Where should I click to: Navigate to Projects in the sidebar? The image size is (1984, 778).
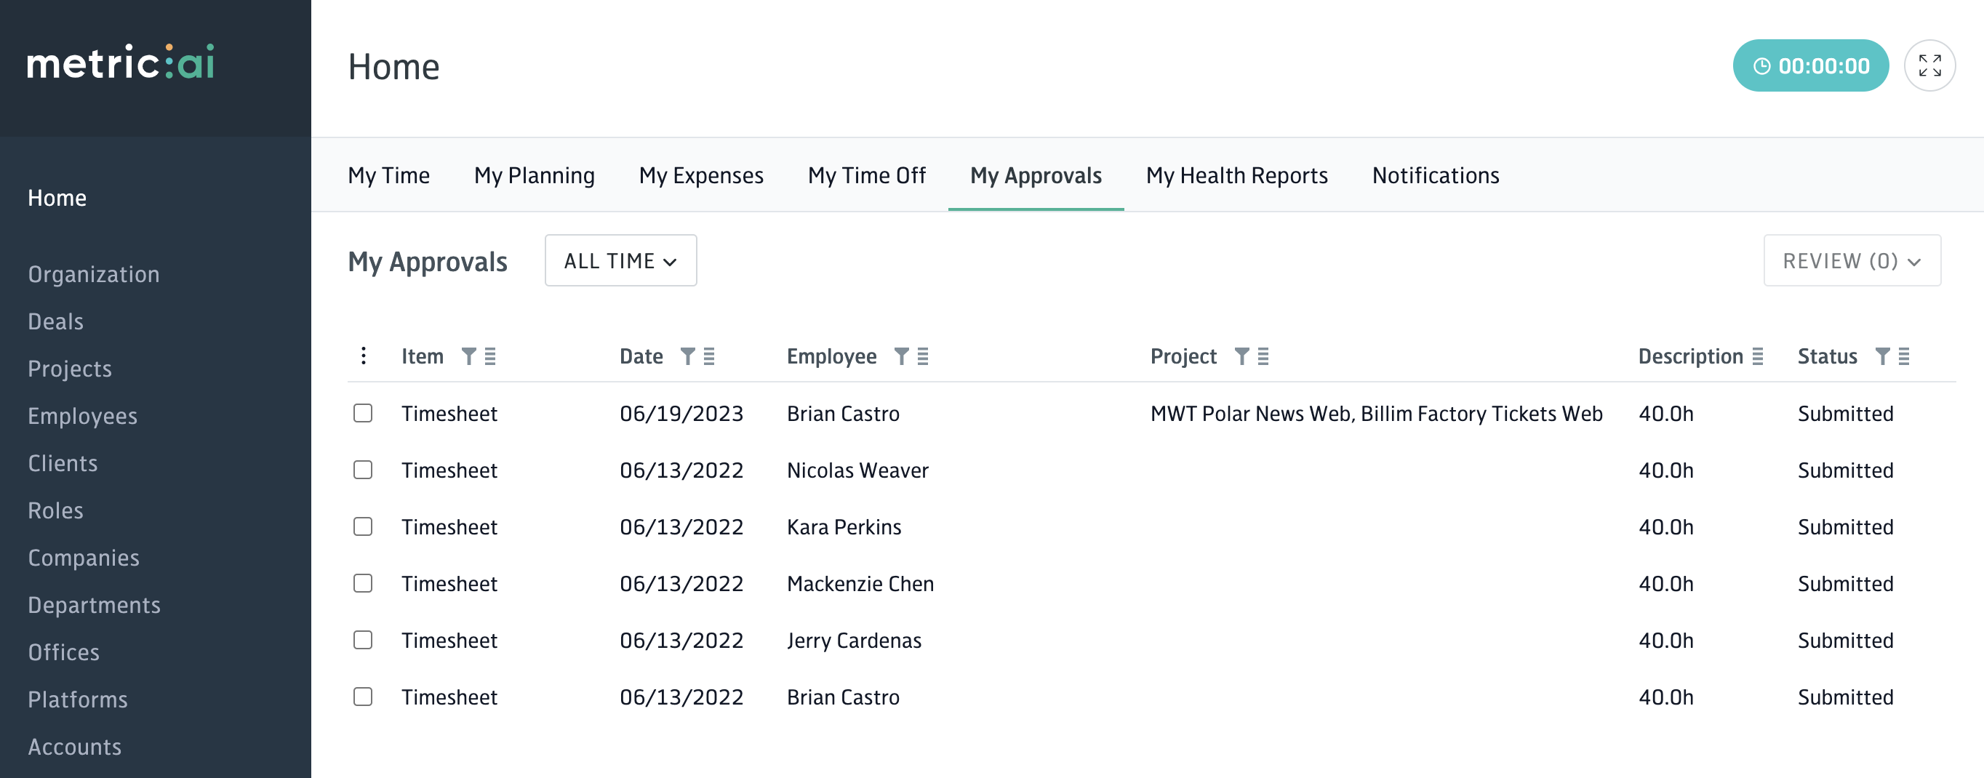pyautogui.click(x=70, y=369)
